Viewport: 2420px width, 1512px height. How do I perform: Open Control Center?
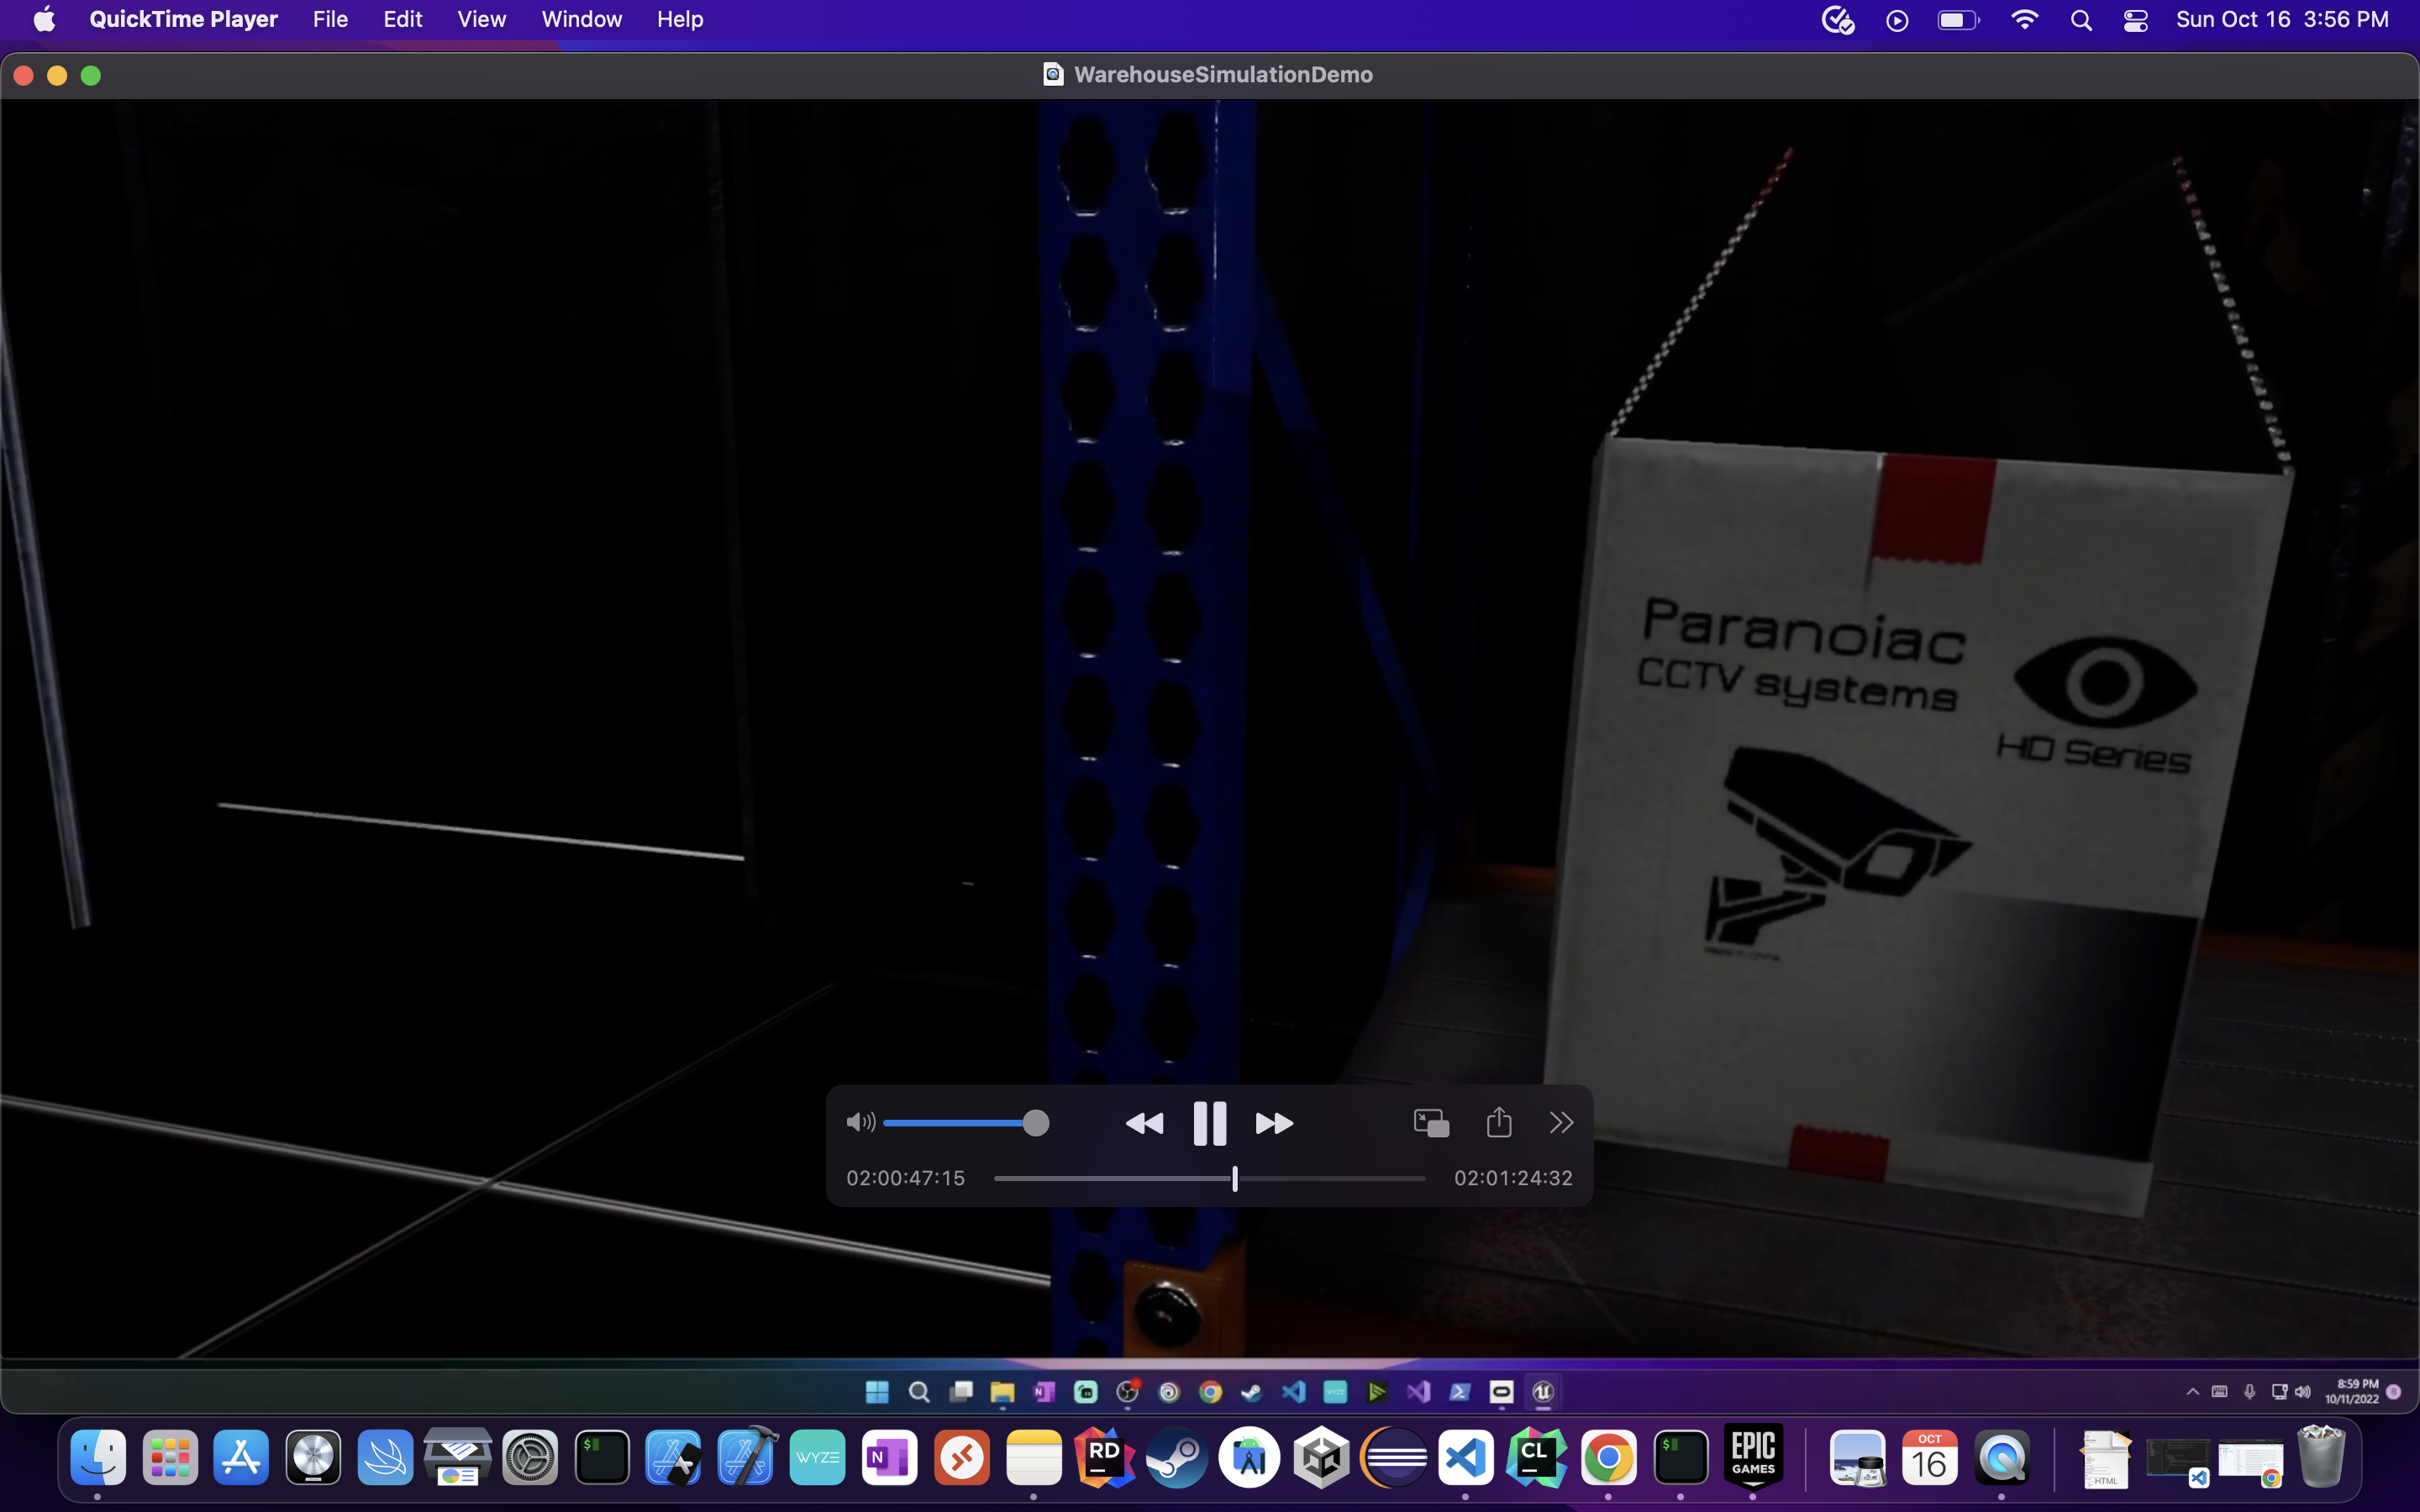[2136, 20]
